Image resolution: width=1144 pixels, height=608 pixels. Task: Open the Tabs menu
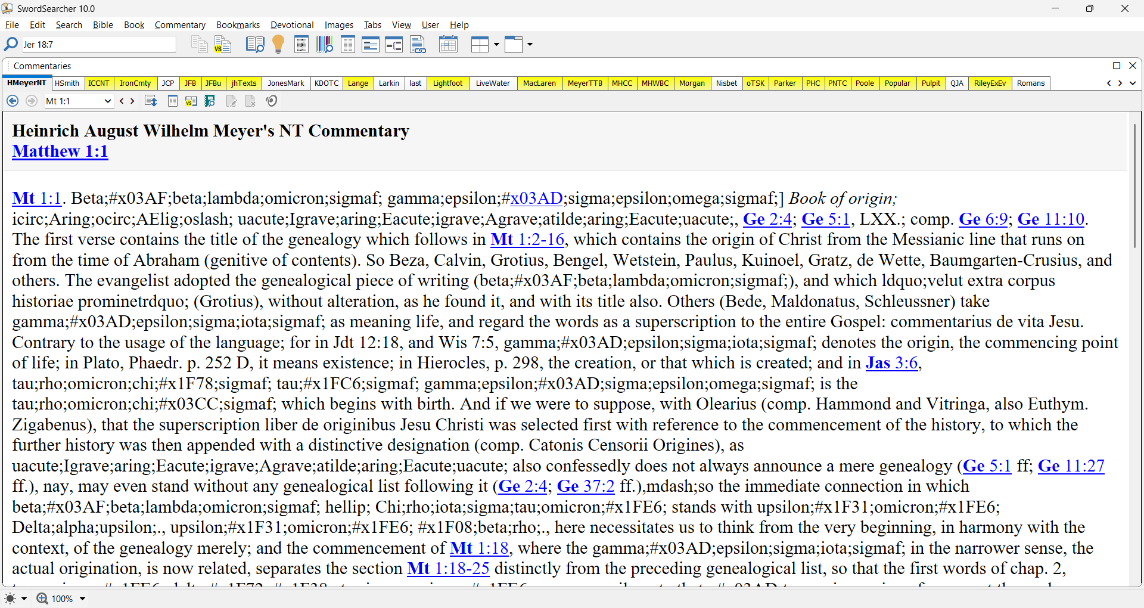coord(372,24)
